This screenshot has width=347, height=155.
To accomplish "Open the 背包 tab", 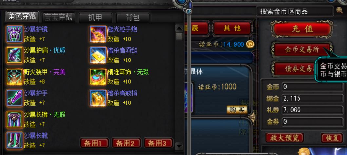I will [x=133, y=17].
